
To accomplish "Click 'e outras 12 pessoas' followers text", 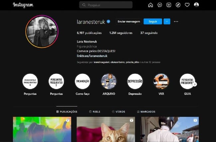I will (x=150, y=62).
